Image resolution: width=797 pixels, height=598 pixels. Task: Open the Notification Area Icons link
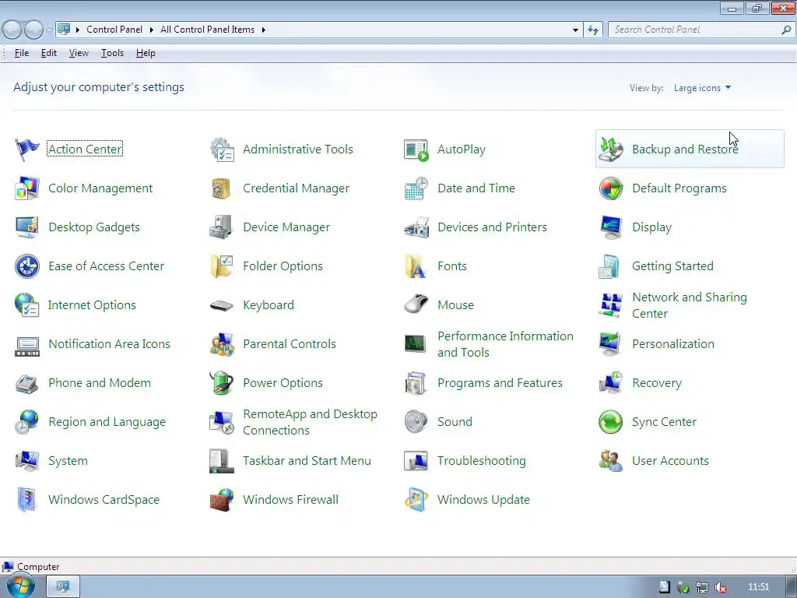[109, 343]
